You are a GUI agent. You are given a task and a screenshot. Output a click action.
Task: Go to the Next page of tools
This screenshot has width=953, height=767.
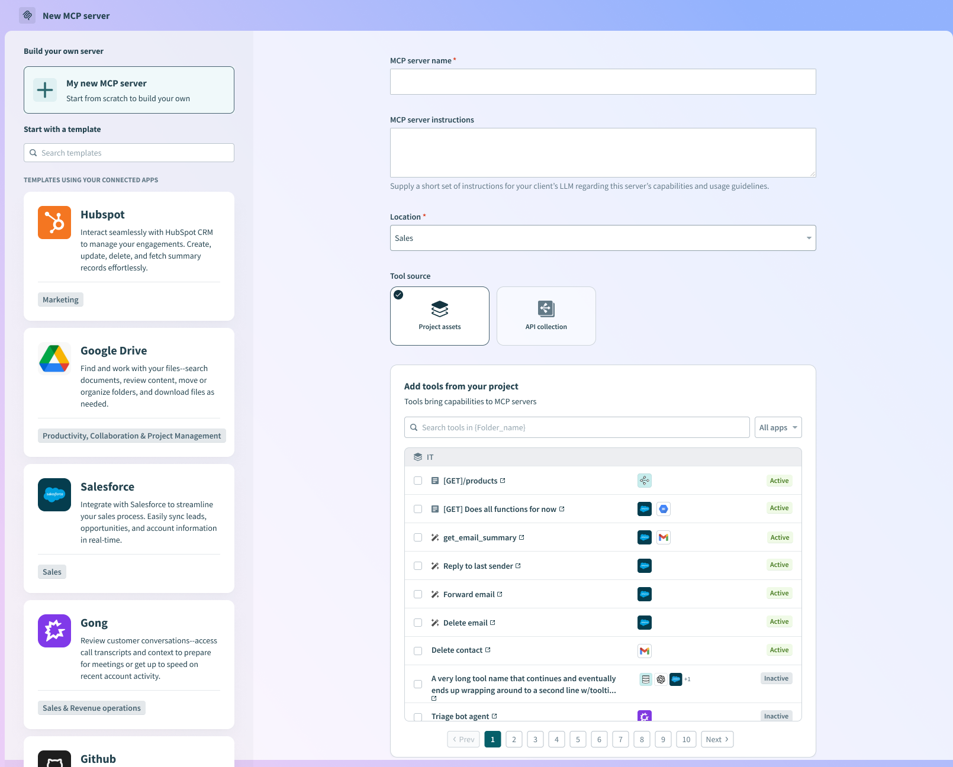click(x=717, y=739)
